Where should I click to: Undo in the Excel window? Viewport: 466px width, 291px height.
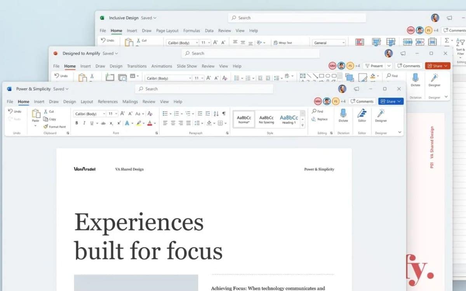[108, 40]
